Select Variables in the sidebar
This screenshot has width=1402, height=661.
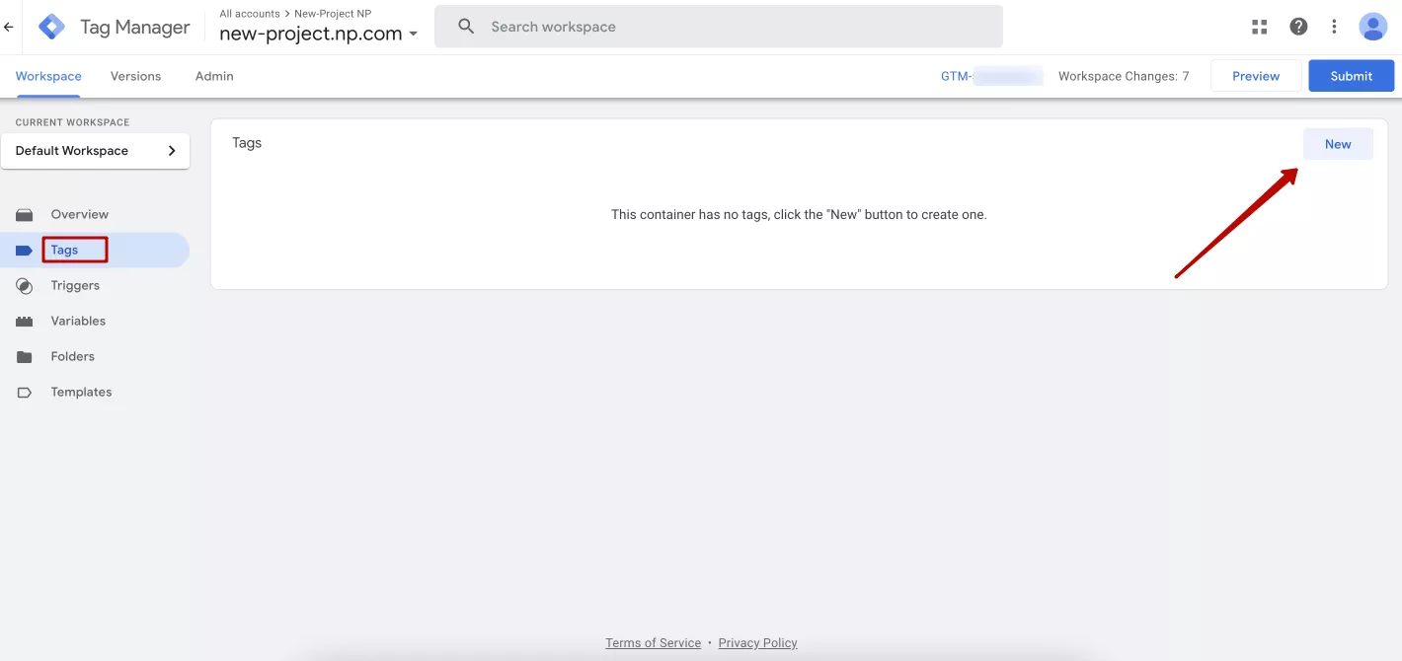78,322
